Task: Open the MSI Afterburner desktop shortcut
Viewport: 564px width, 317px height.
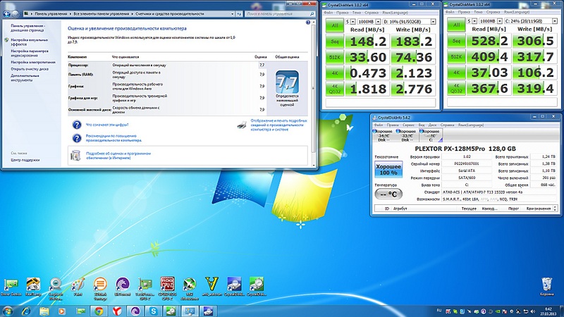Action: tap(190, 288)
